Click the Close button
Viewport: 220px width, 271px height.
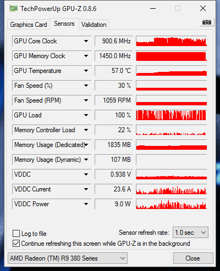[x=193, y=258]
